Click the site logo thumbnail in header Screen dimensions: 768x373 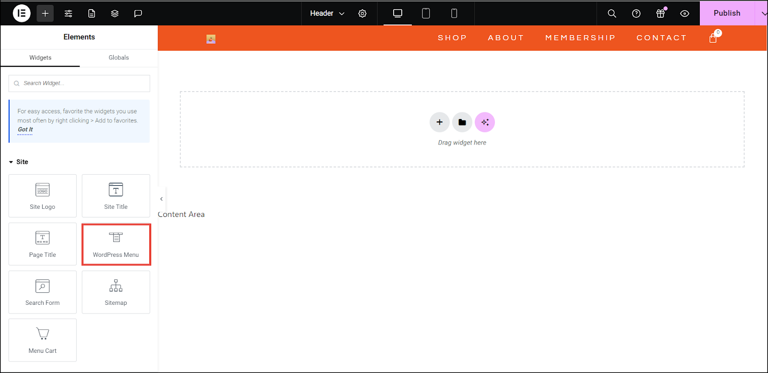click(x=211, y=39)
